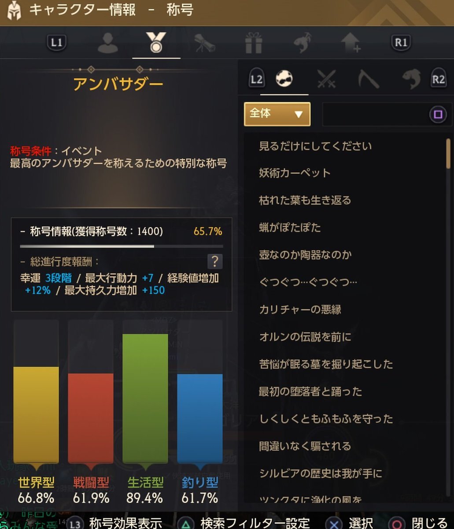Open the telescope tab icon
The image size is (454, 529).
205,43
